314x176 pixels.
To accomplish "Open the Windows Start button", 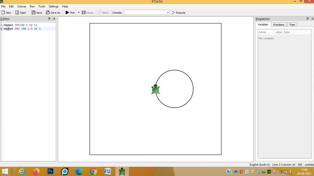I will point(5,172).
